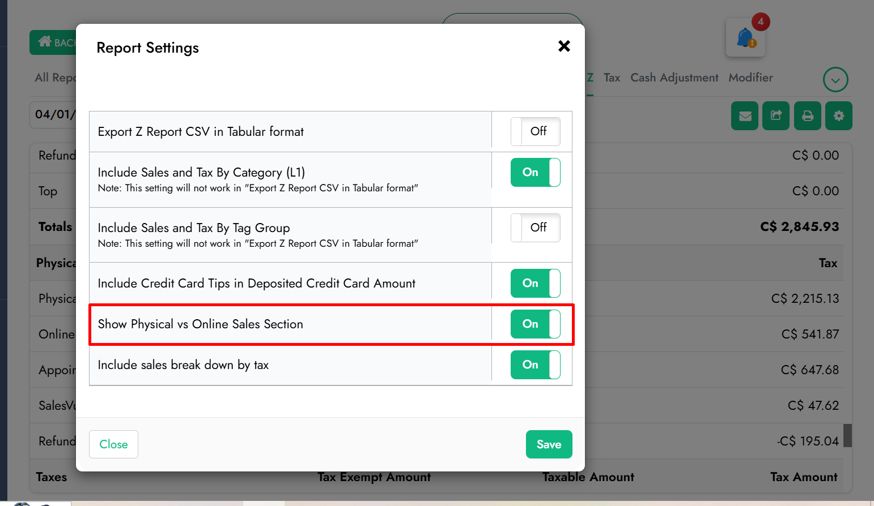Open the Modifier report tab
Viewport: 874px width, 506px height.
point(750,78)
